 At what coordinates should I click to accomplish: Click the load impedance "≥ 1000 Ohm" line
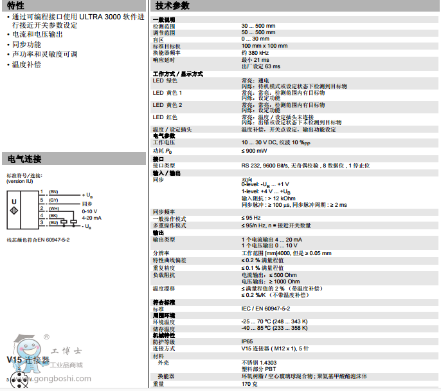(x=271, y=281)
